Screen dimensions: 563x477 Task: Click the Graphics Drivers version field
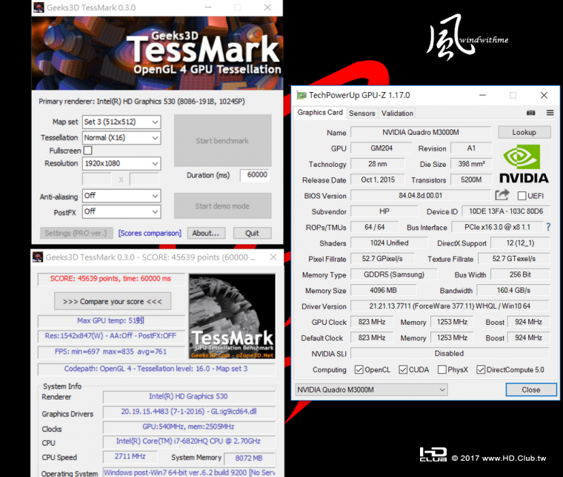188,412
